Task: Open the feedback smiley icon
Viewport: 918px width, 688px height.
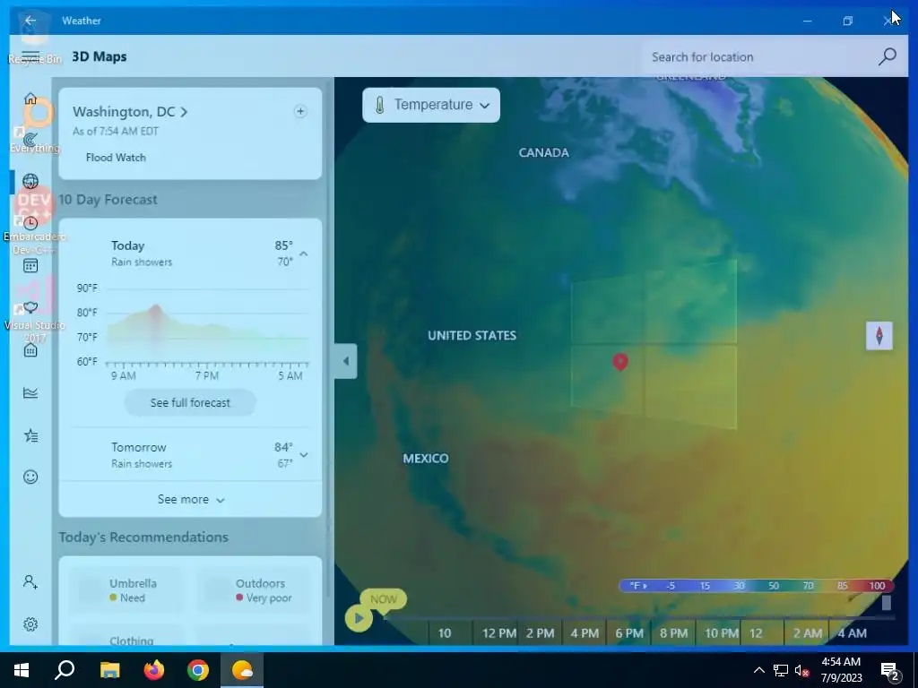Action: [x=30, y=477]
